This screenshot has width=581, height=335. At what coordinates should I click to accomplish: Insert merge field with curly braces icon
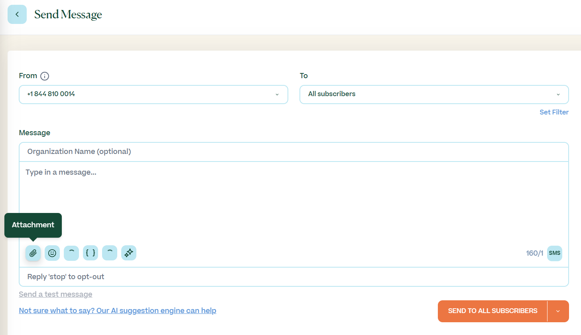[x=91, y=253]
